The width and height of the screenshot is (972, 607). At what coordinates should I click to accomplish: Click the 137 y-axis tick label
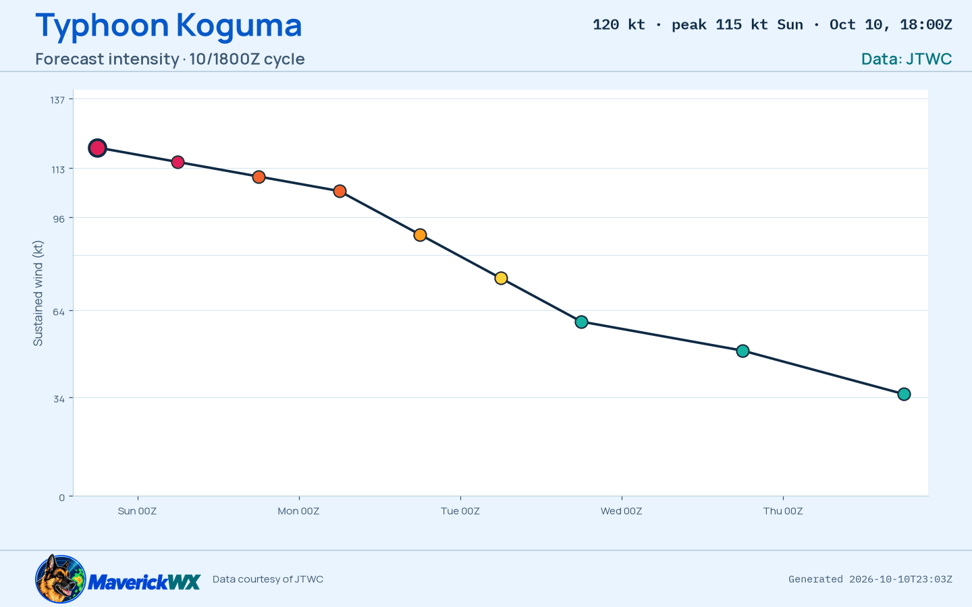click(x=57, y=100)
